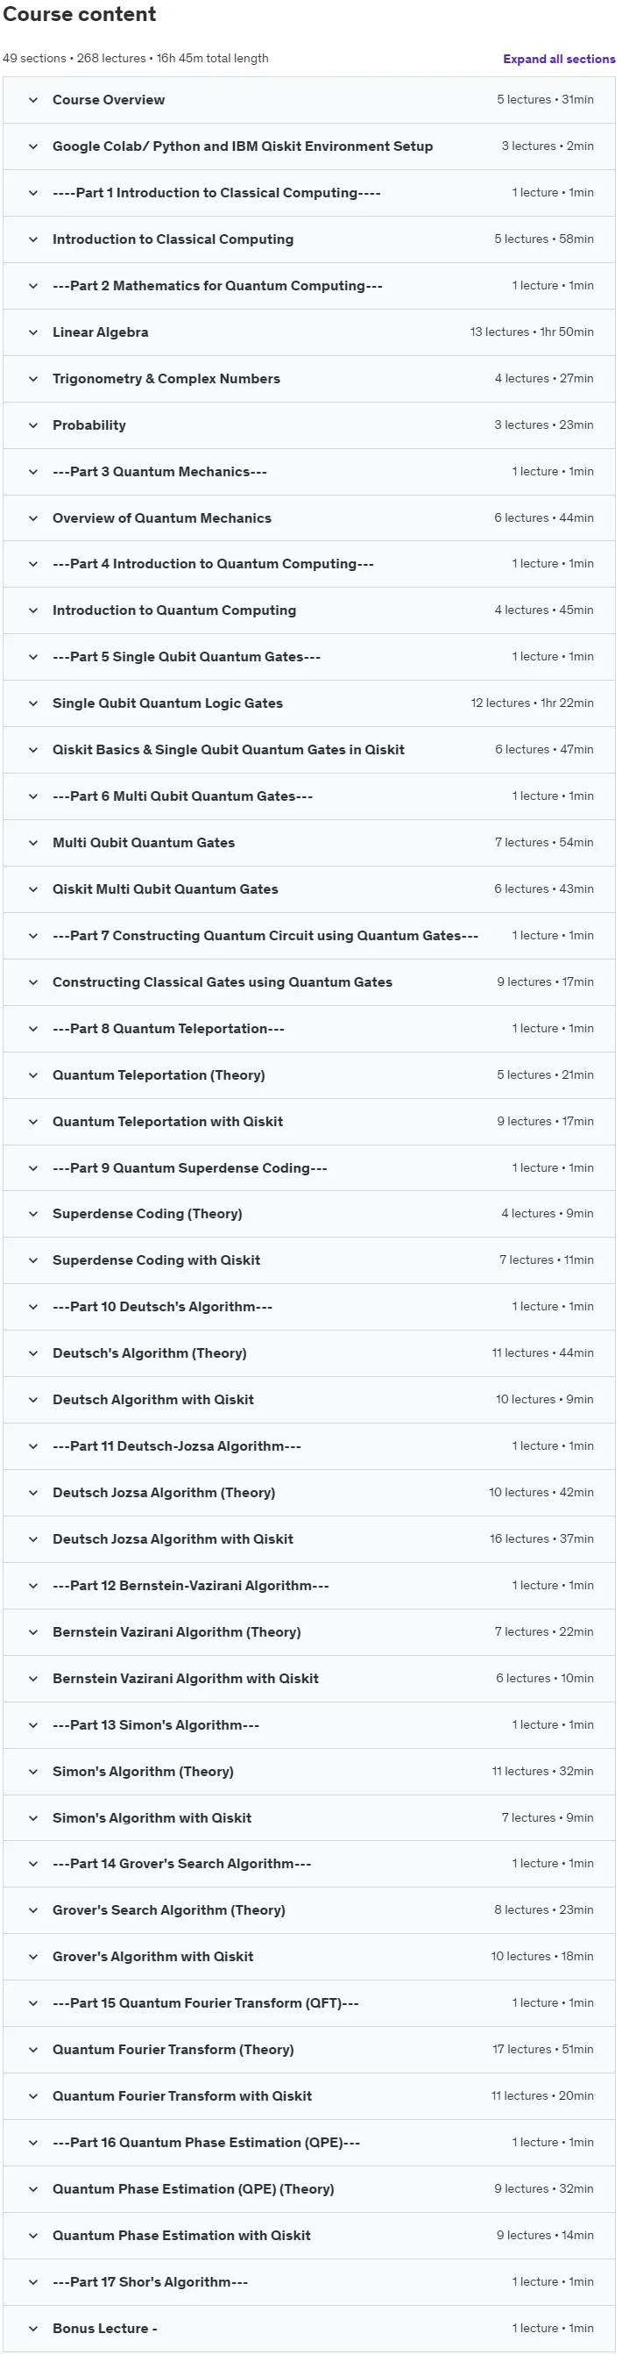Open Google Colab/Python and IBM Qiskit Environment Setup section
622x2355 pixels.
tap(308, 146)
